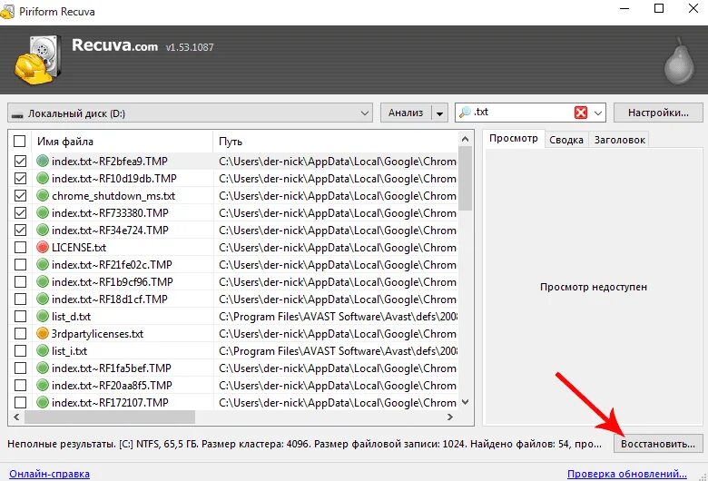Select the 3rdpartylicenses.txt file name
The image size is (708, 481).
pos(97,334)
